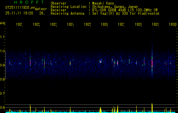Click the 1925 time axis marker

click(x=87, y=24)
